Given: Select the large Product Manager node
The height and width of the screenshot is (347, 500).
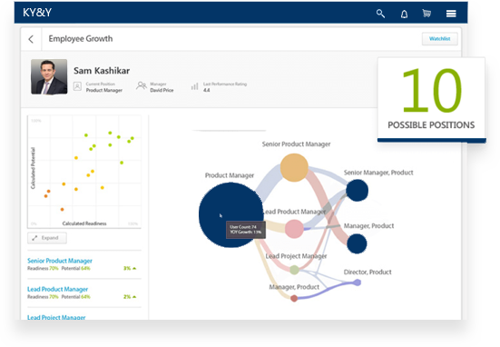Looking at the screenshot, I should click(x=230, y=214).
